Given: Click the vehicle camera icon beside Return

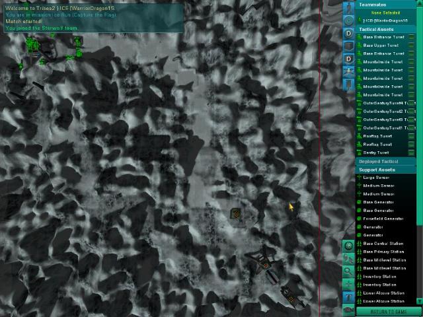Looking at the screenshot, I should [348, 310].
